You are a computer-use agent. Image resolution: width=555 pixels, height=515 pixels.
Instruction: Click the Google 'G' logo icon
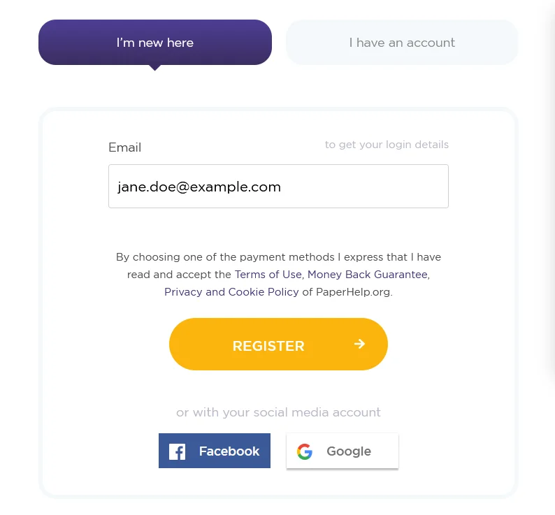(x=305, y=451)
